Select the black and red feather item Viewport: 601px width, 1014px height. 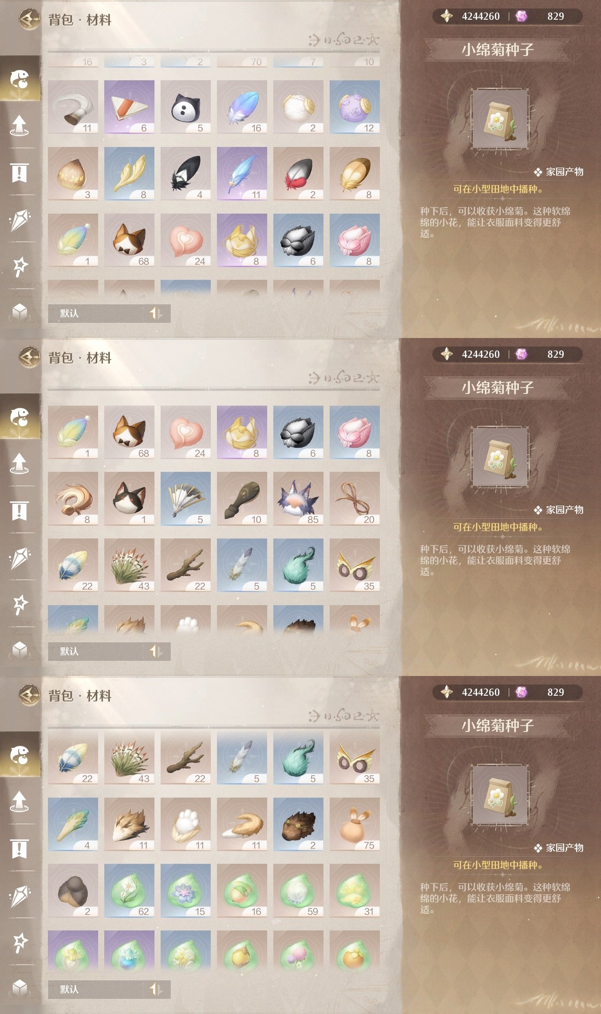point(298,174)
